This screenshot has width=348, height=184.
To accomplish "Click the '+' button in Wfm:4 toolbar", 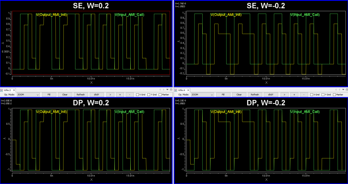I will pyautogui.click(x=294, y=95).
